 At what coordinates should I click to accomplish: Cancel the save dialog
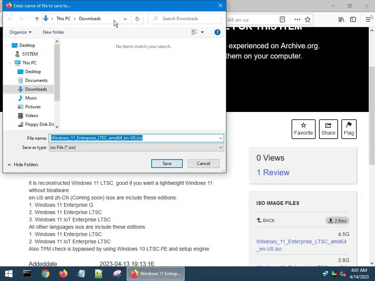[x=204, y=164]
